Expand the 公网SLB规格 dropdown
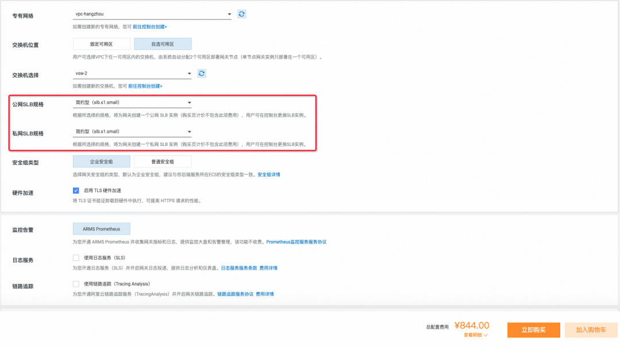The image size is (620, 346). coord(132,102)
